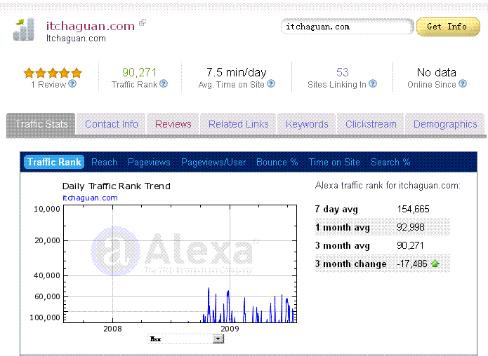
Task: Click the 7 day avg value 154,665
Action: [x=413, y=209]
